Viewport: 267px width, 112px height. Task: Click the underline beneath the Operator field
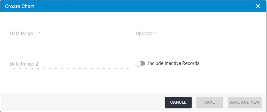click(196, 38)
